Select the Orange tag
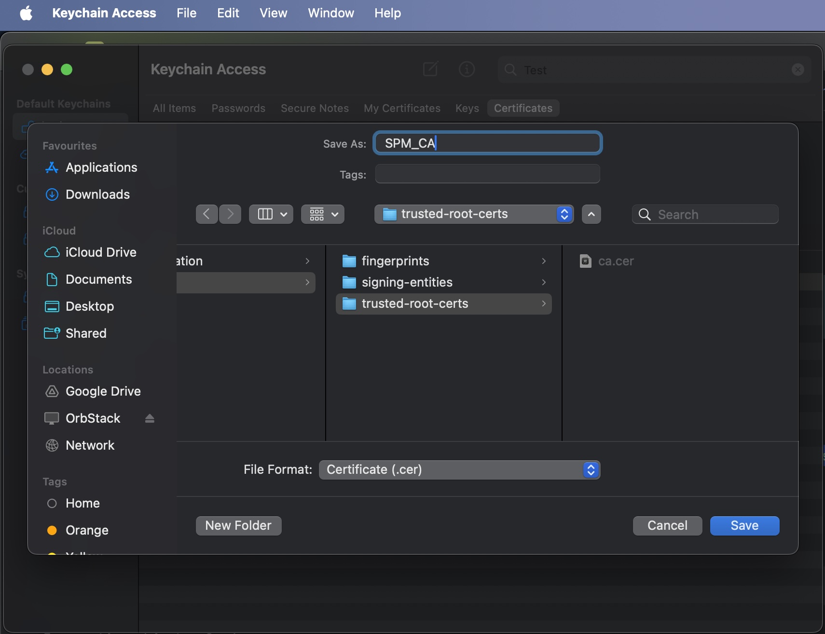825x634 pixels. click(78, 530)
